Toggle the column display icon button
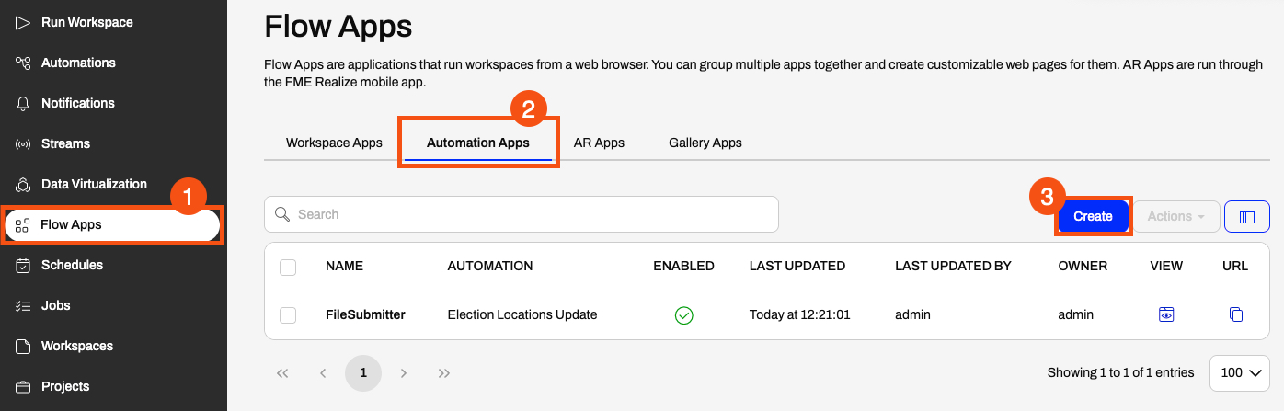Screen dimensions: 1284x411 (1247, 216)
